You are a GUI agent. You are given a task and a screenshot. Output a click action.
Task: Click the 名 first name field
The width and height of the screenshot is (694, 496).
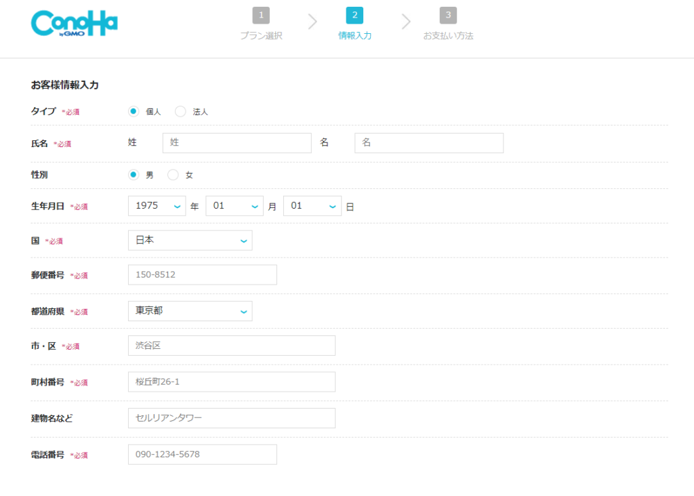pyautogui.click(x=428, y=143)
